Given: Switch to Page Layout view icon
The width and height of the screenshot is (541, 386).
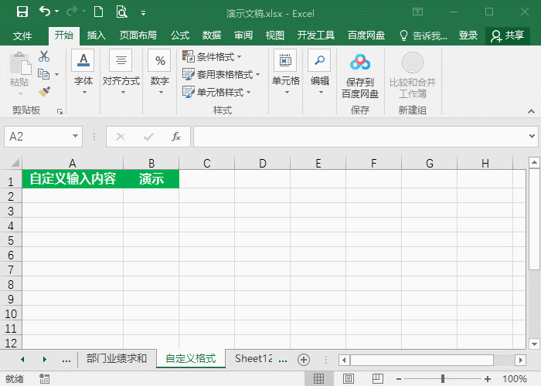Looking at the screenshot, I should [x=349, y=379].
